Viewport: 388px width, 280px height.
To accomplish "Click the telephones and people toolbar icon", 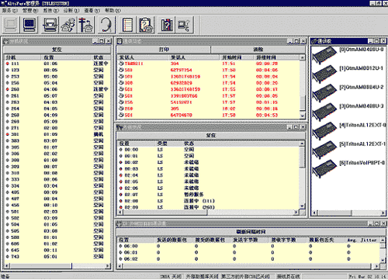I will (x=68, y=25).
